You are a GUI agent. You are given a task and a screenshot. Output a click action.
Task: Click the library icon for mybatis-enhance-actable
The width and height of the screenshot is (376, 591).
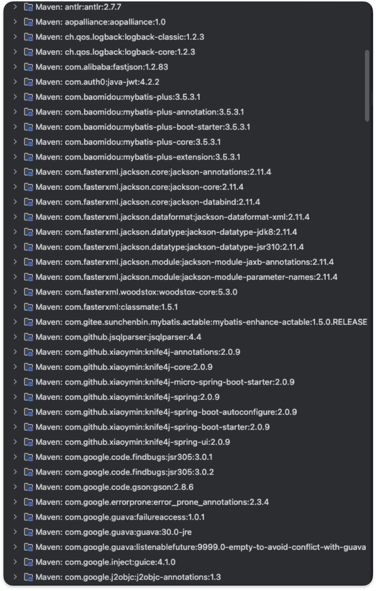28,322
